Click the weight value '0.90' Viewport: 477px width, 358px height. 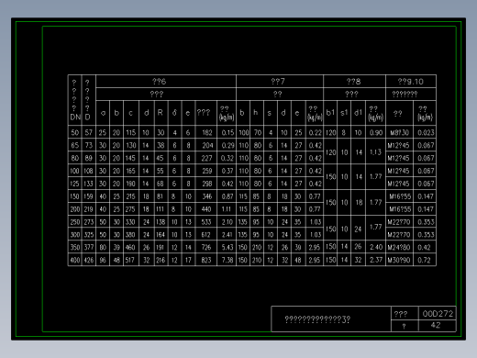point(376,132)
